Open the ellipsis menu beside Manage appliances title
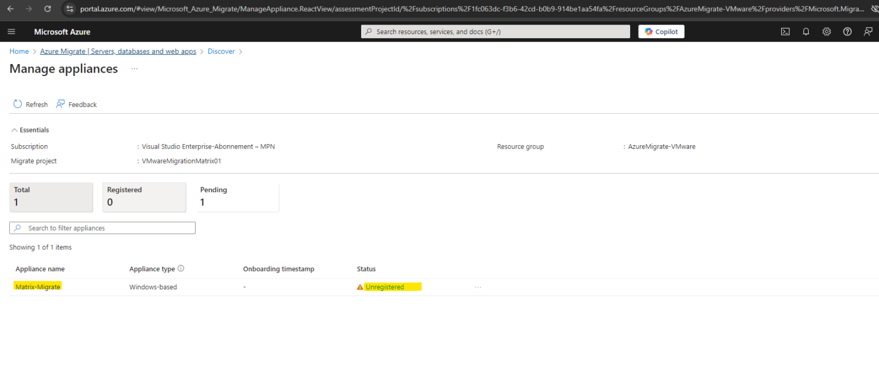 [x=134, y=69]
